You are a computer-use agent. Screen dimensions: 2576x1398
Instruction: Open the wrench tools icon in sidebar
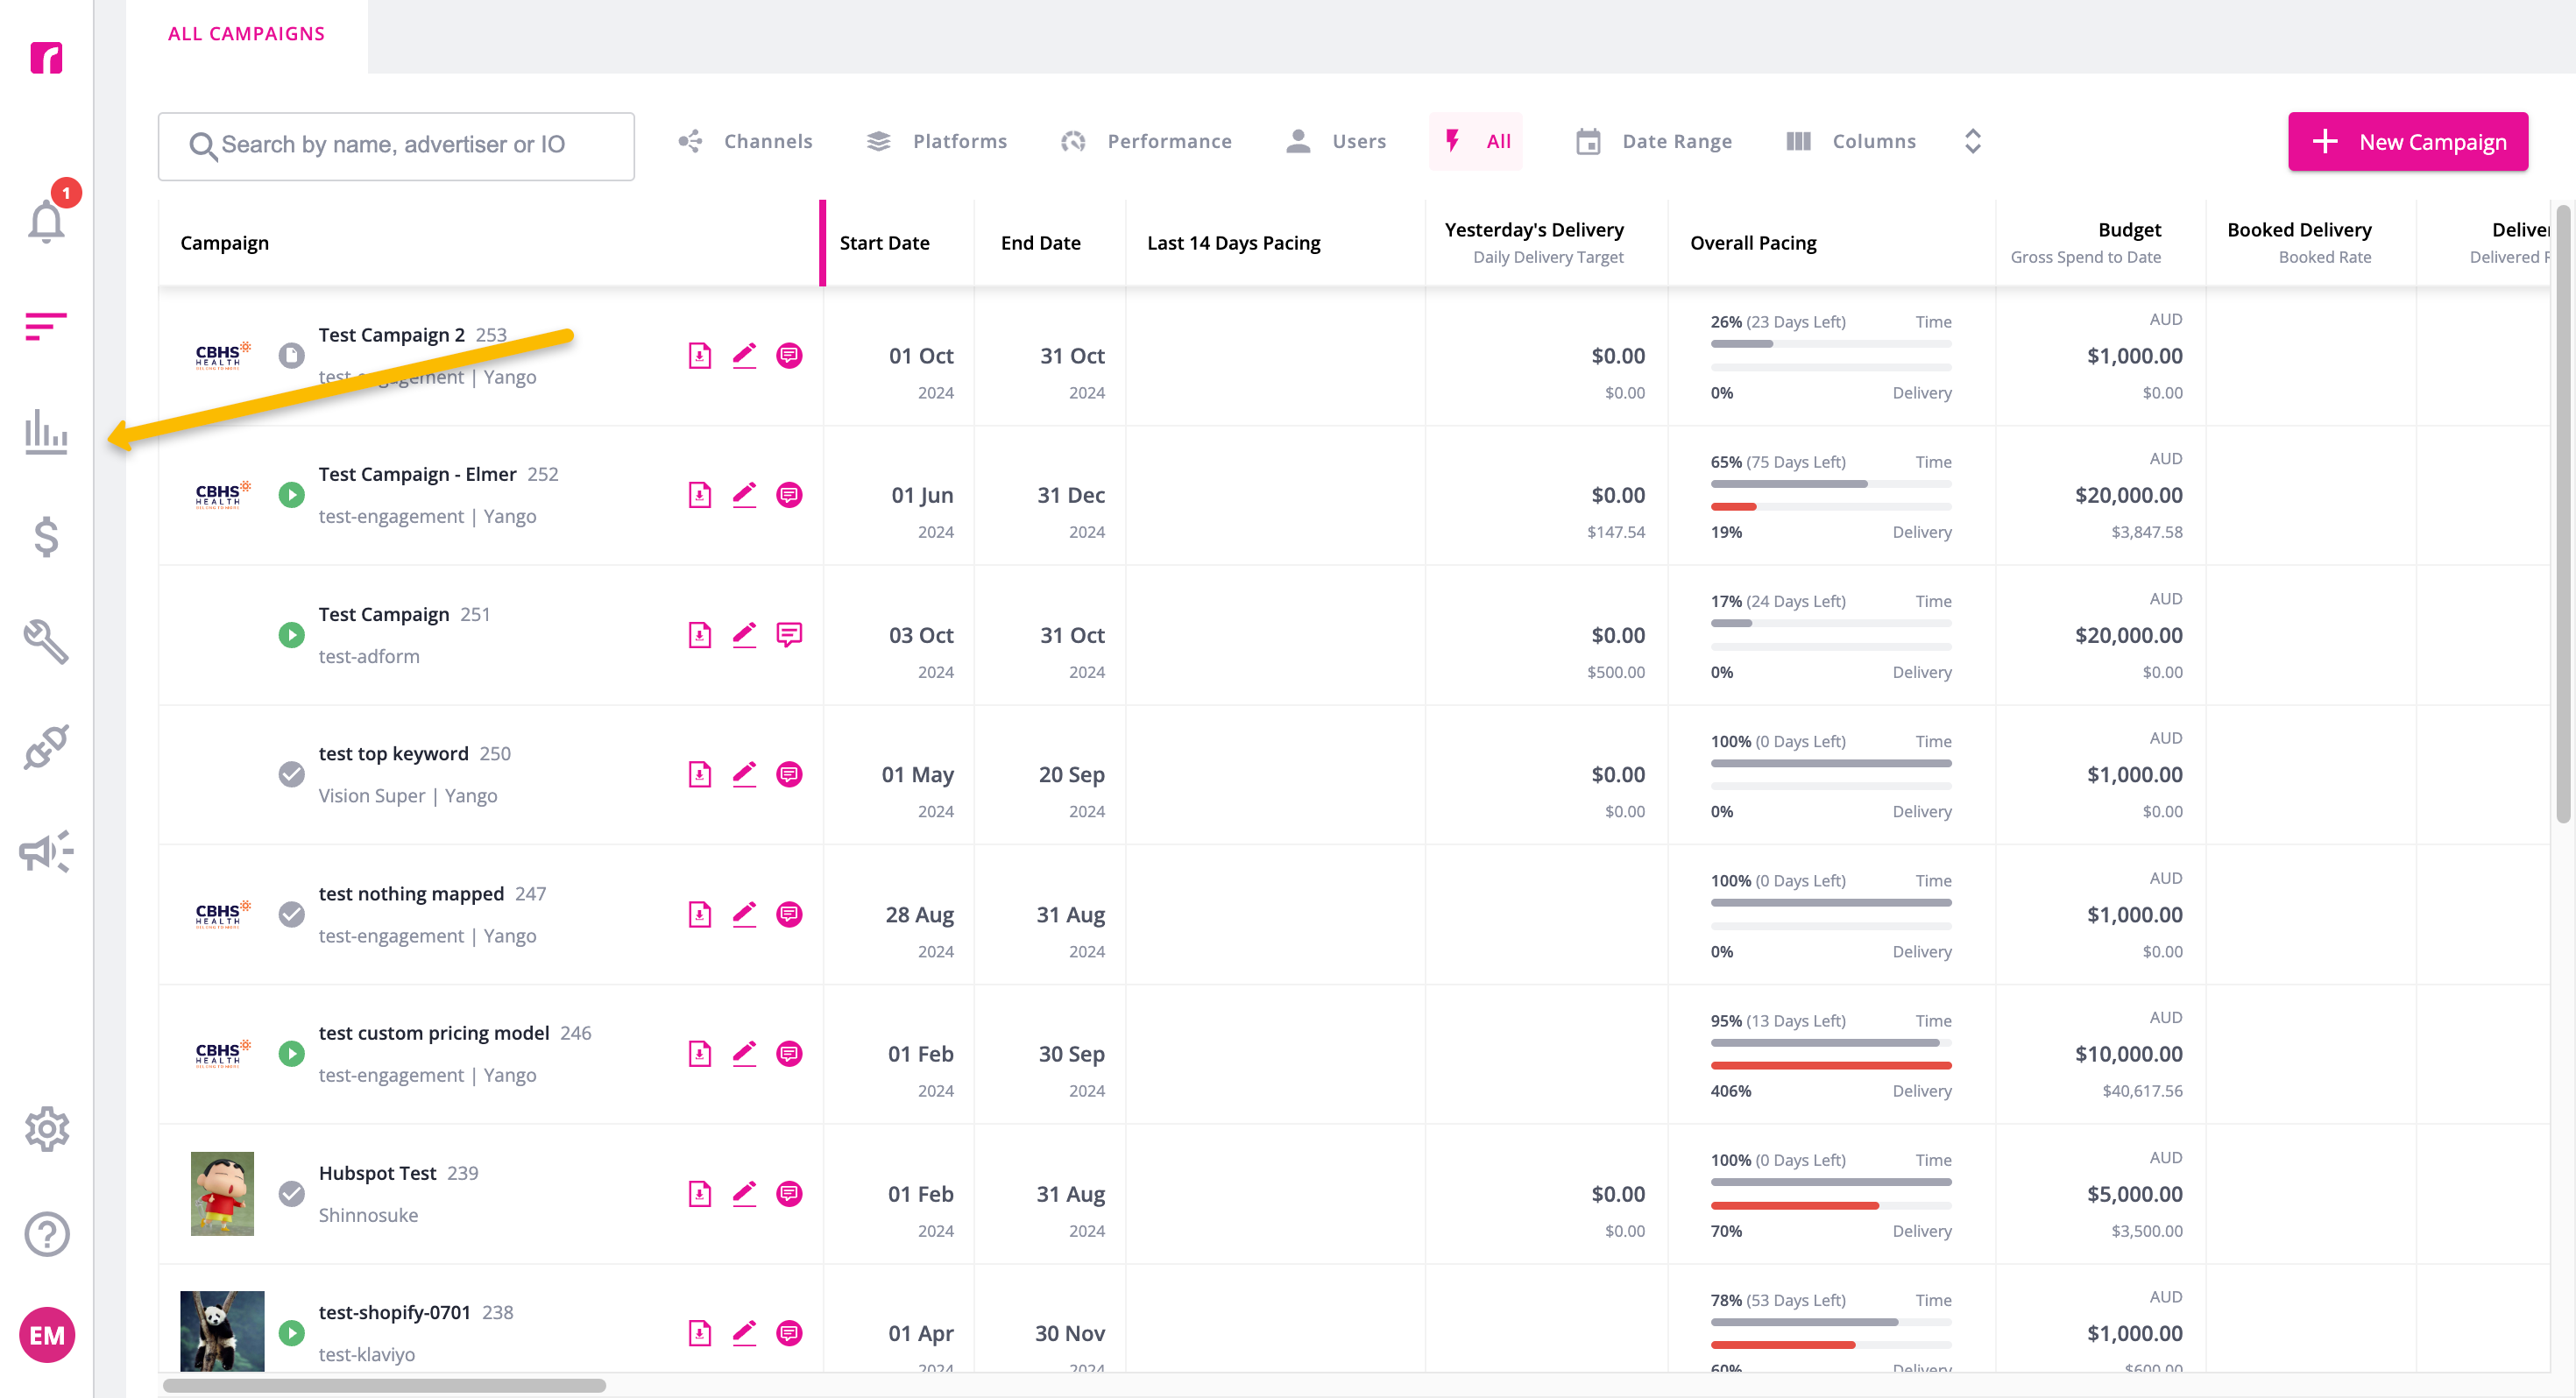pyautogui.click(x=46, y=642)
